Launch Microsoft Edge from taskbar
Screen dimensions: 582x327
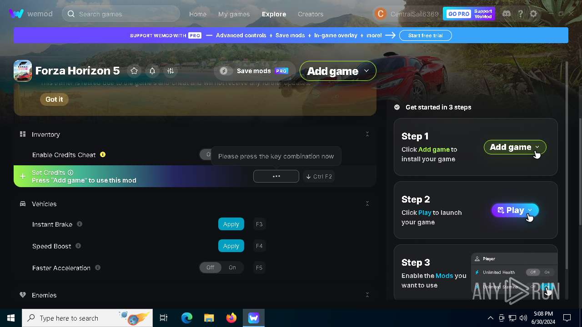click(x=187, y=318)
